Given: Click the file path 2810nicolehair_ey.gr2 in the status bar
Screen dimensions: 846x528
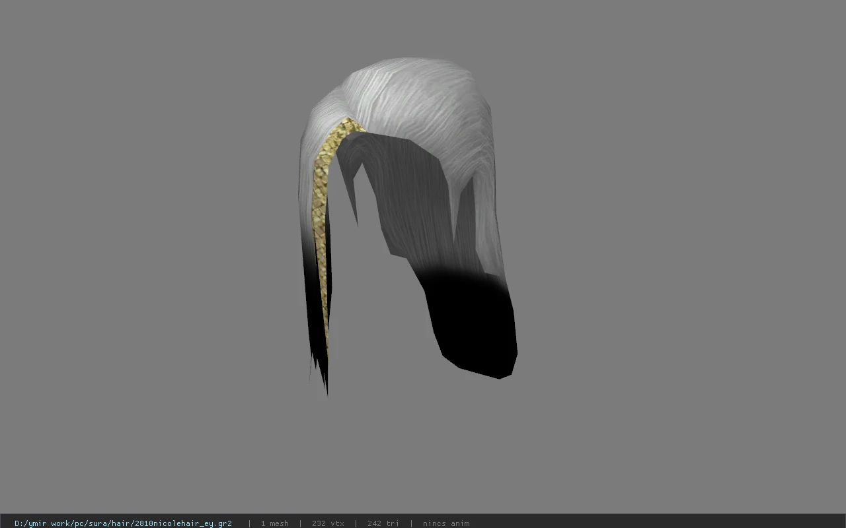Looking at the screenshot, I should tap(123, 523).
